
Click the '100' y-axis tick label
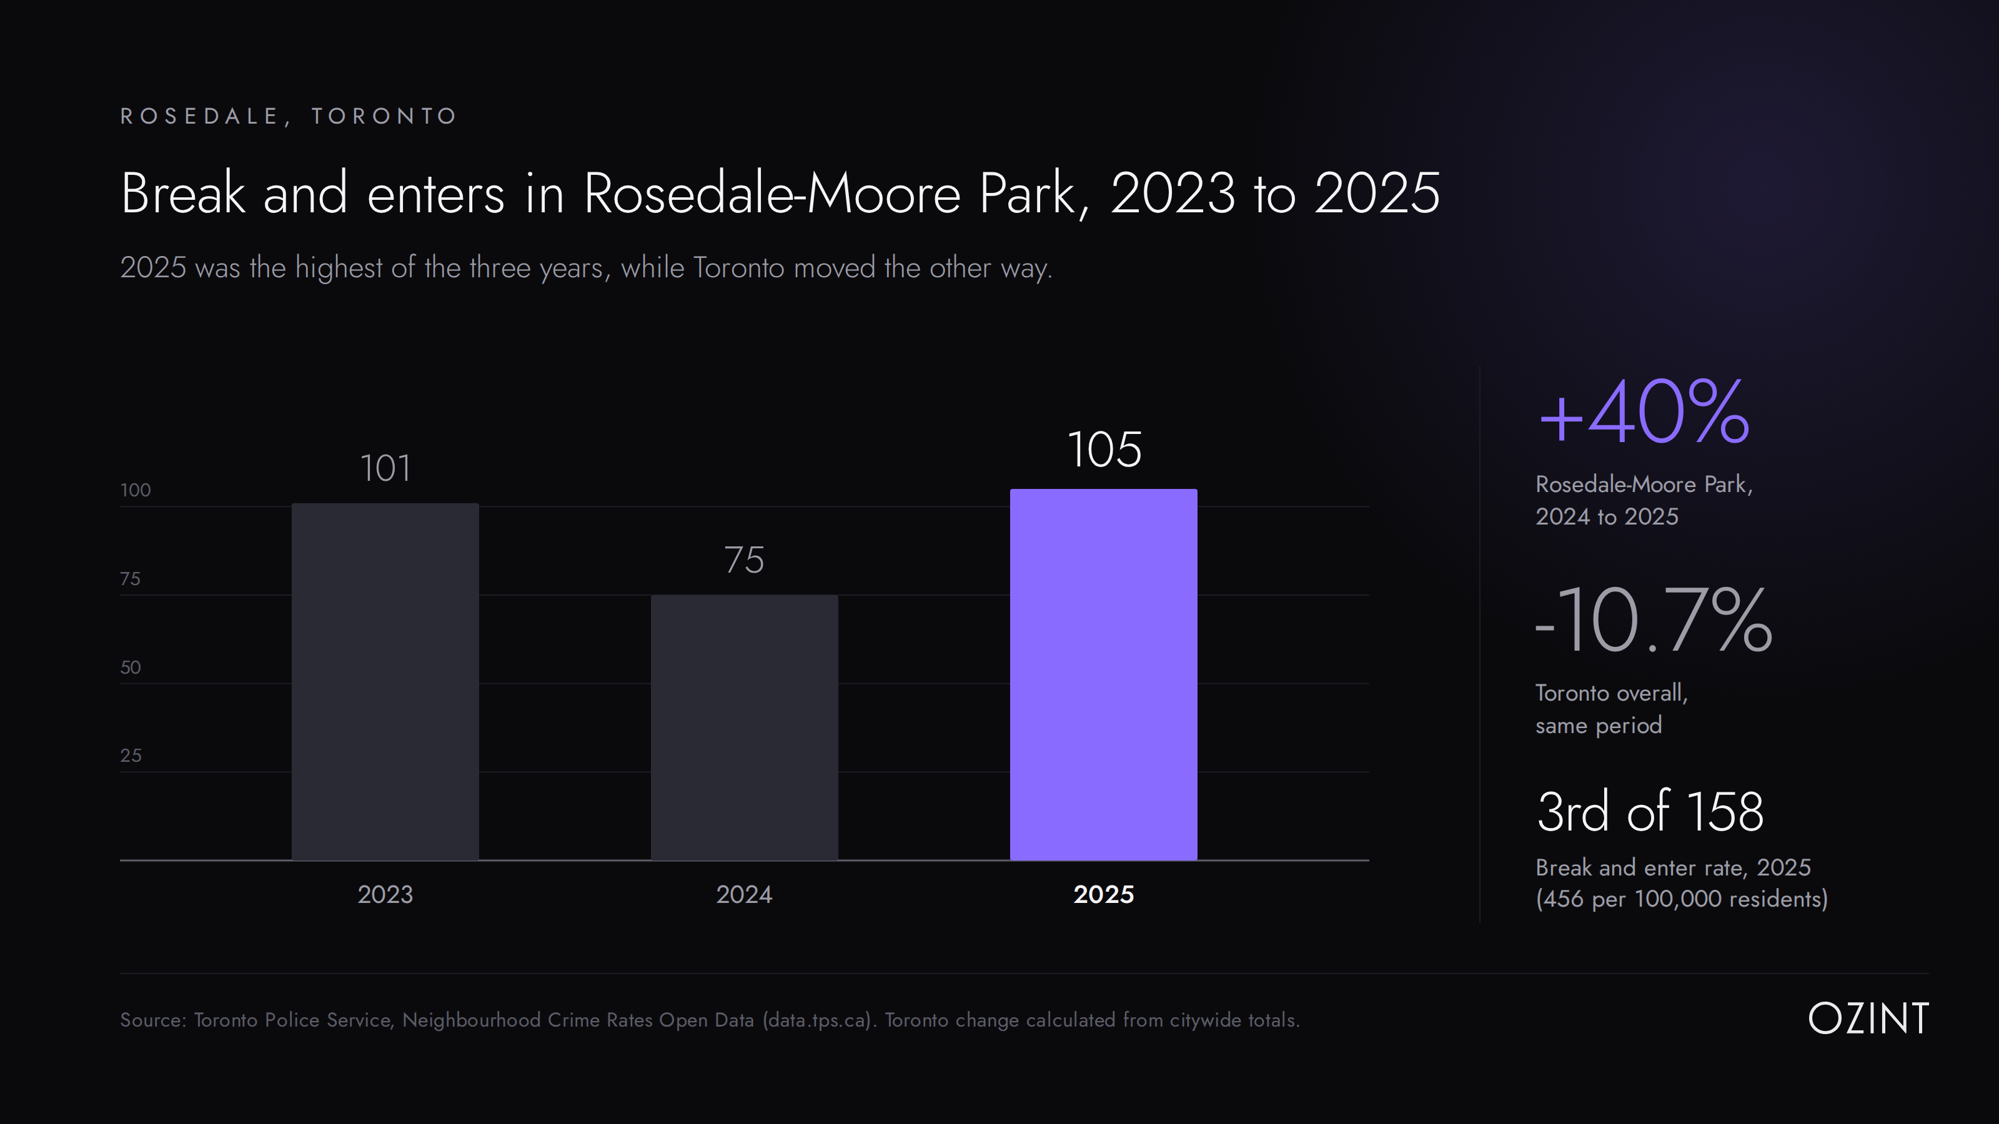tap(136, 490)
